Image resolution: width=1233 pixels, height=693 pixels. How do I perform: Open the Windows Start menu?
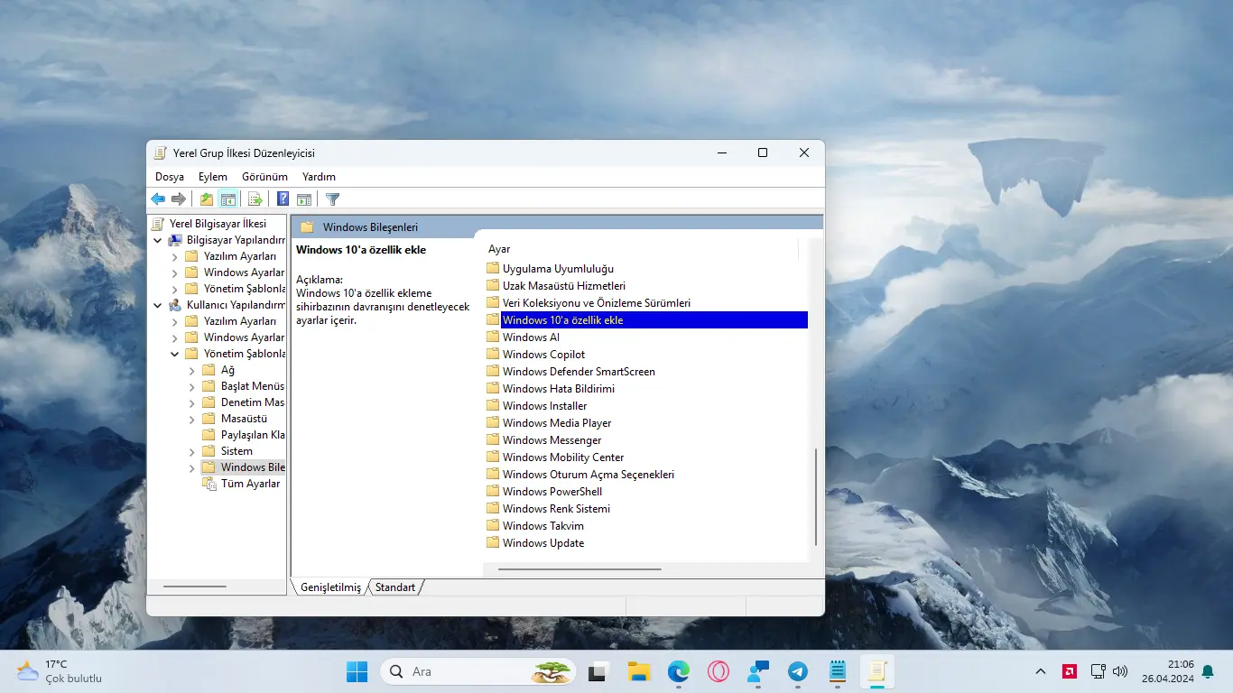[x=357, y=671]
